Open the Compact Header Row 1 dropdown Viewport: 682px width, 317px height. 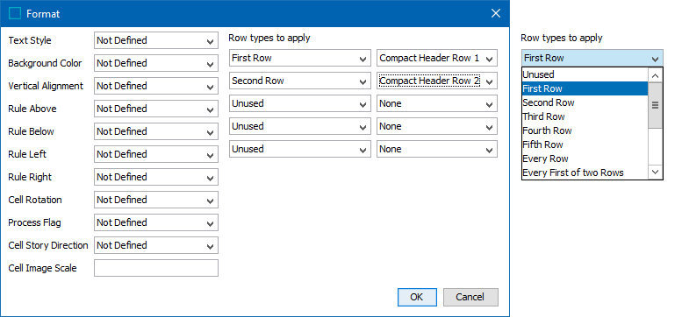click(437, 58)
